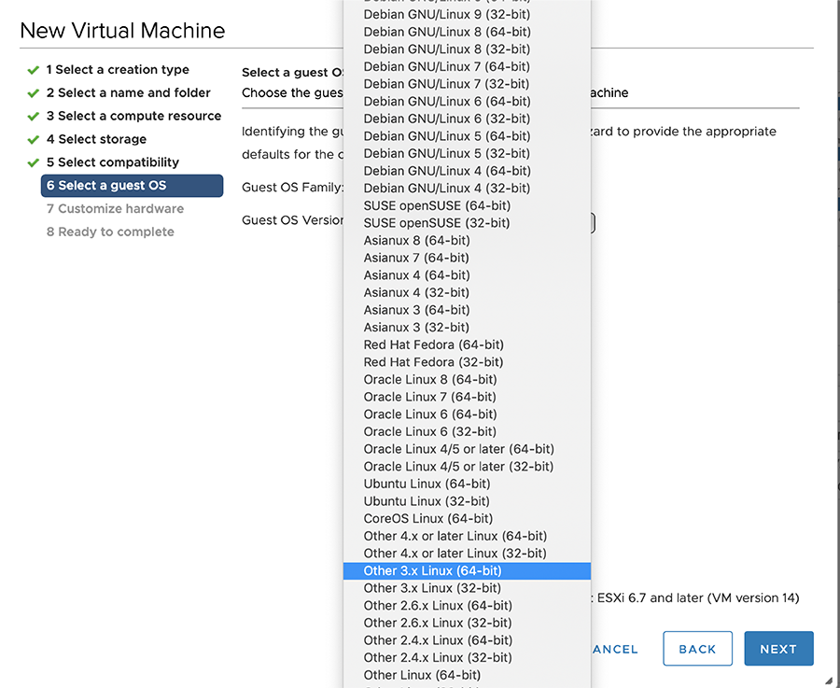Pick Oracle Linux 8 (64-bit)

click(467, 379)
